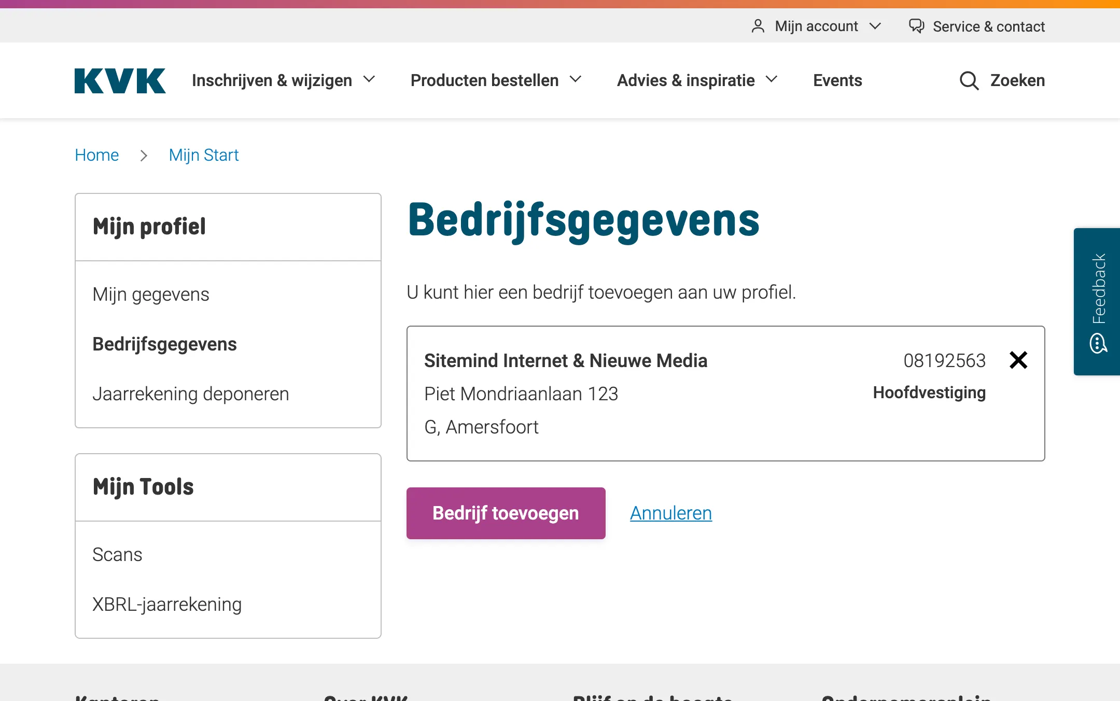Select Bedrijfsgegevens in sidebar

coord(164,344)
